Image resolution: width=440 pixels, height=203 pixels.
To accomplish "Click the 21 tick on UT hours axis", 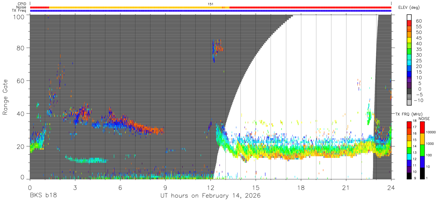I will 346,188.
